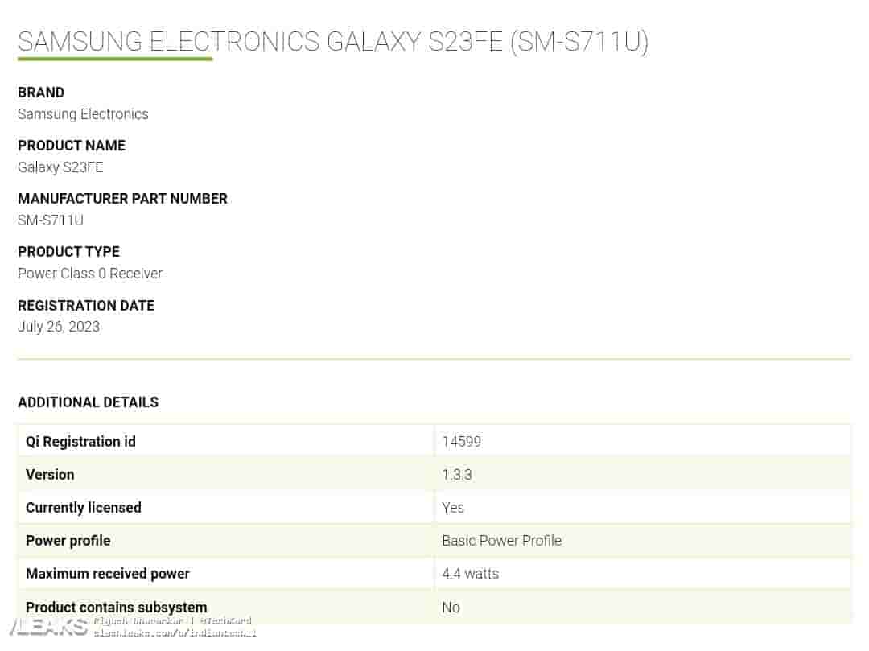Screen dimensions: 869x651
Task: Click the MANUFACTURER PART NUMBER heading
Action: click(122, 199)
